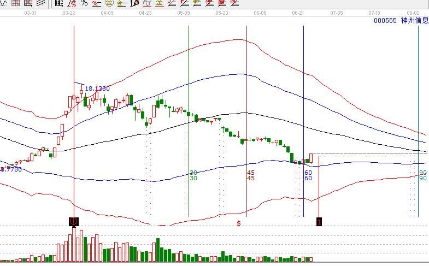Image resolution: width=429 pixels, height=266 pixels.
Task: Select the diagonal parallel lines tool icon
Action: [40, 3]
